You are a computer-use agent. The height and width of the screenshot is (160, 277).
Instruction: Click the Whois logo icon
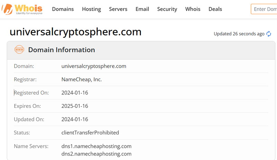click(22, 9)
